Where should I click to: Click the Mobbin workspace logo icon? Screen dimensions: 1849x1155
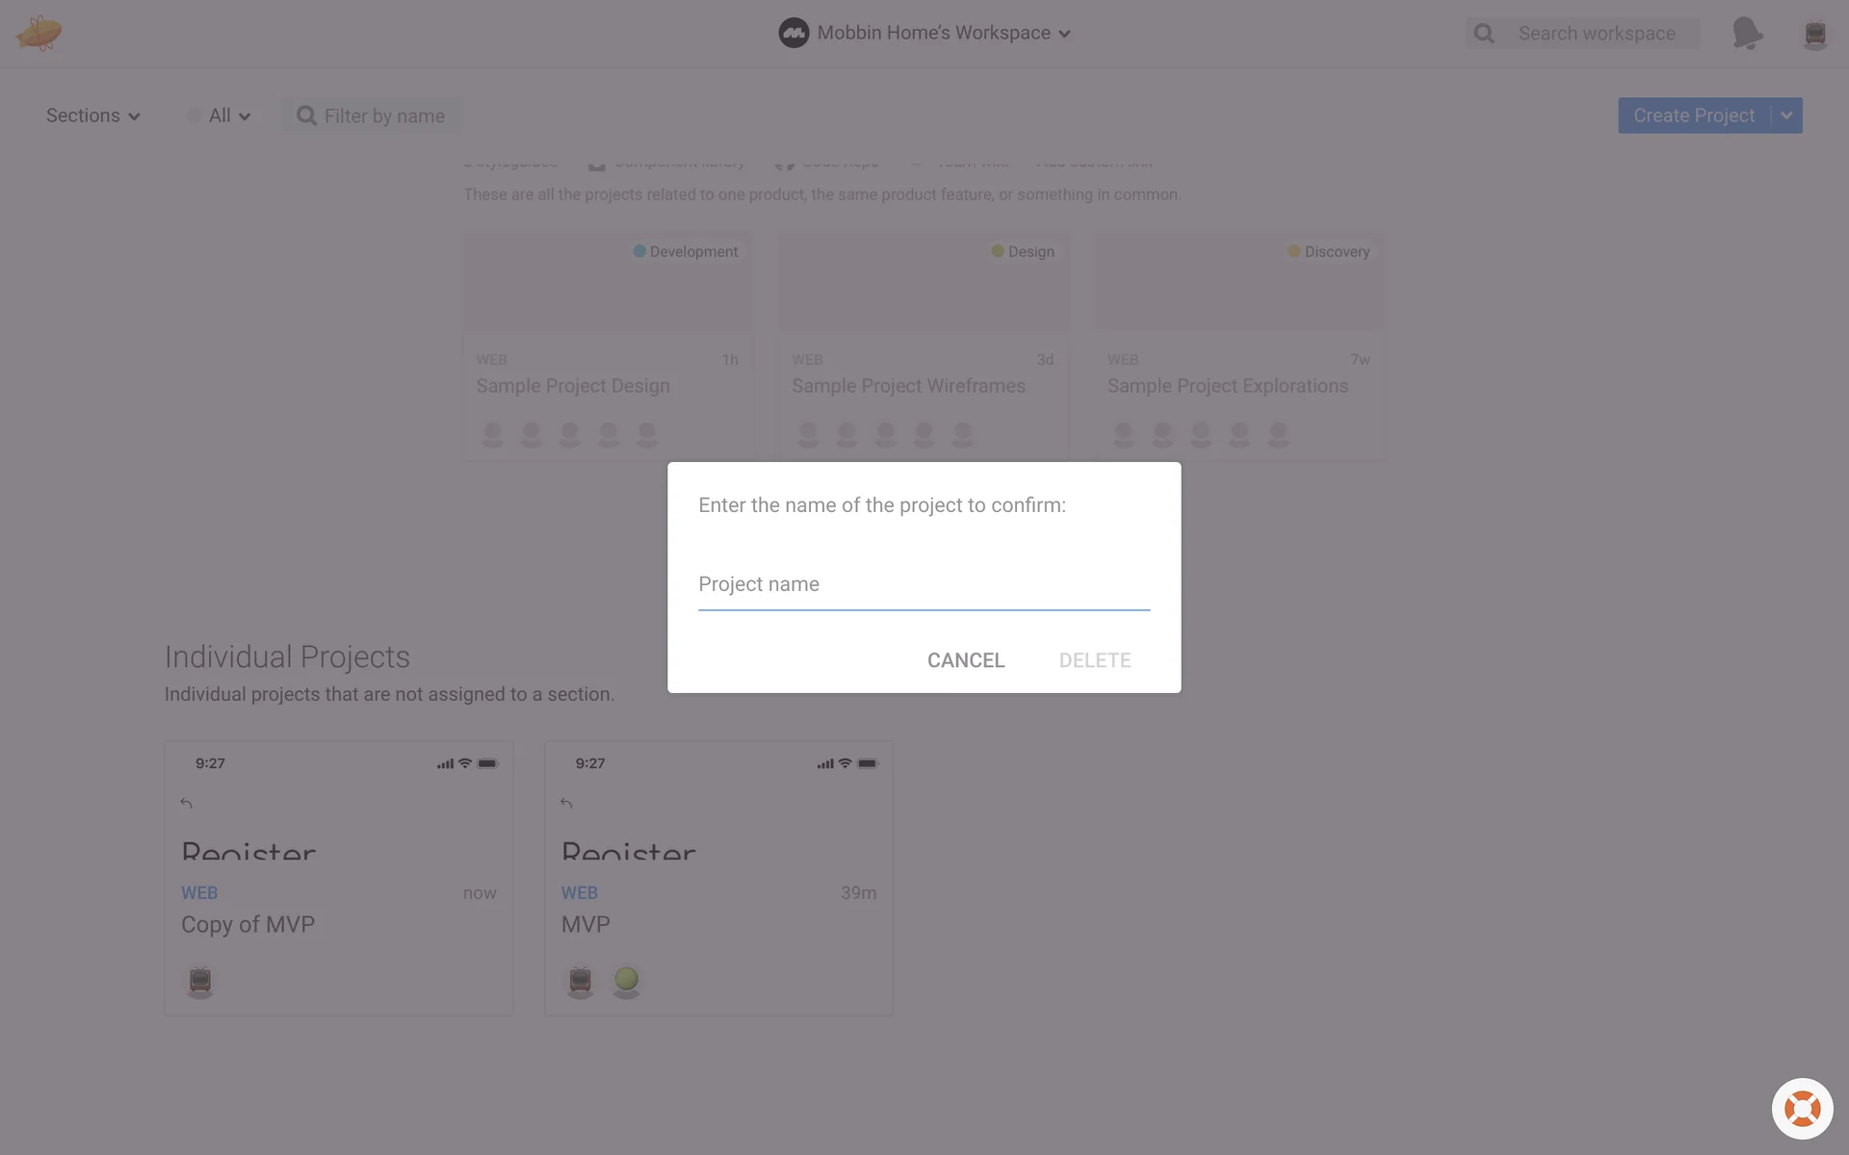[x=794, y=33]
